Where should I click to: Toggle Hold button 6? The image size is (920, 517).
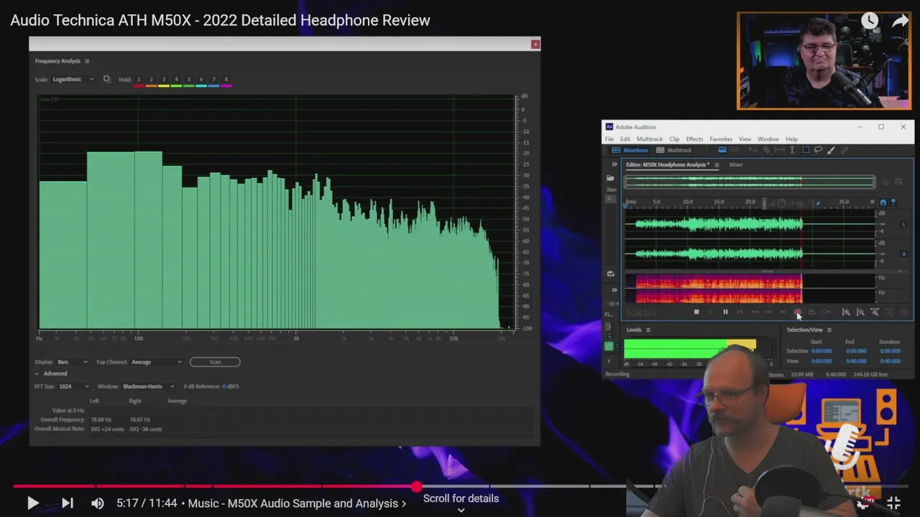201,79
